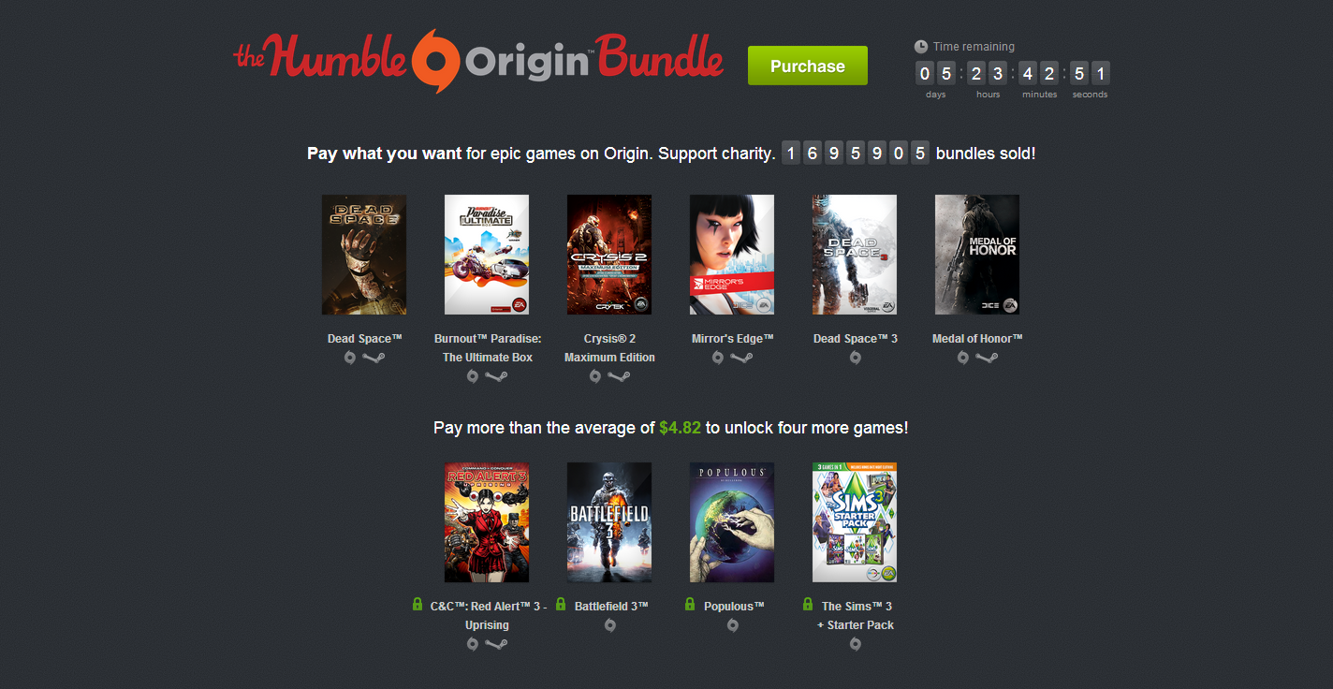Viewport: 1333px width, 689px height.
Task: Click the Origin icon under Battlefield 3
Action: pyautogui.click(x=610, y=625)
